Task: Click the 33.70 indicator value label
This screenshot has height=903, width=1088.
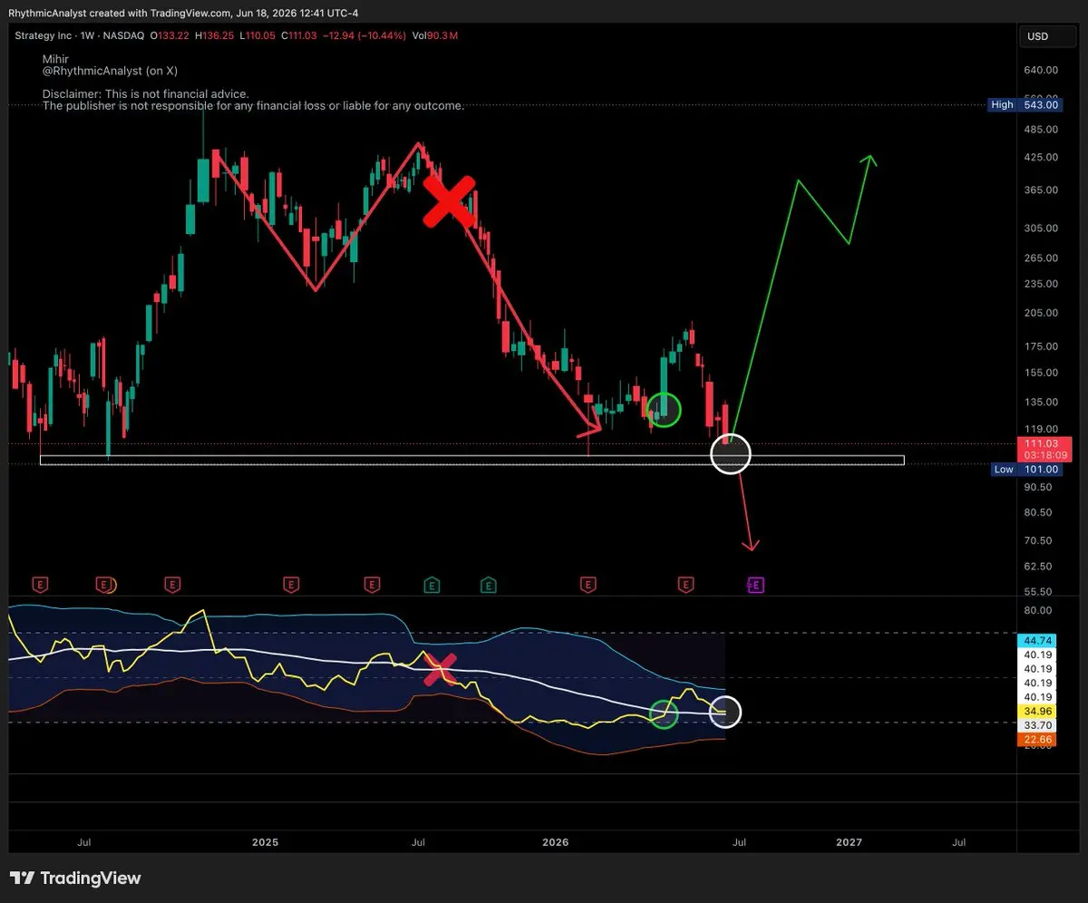Action: coord(1039,725)
